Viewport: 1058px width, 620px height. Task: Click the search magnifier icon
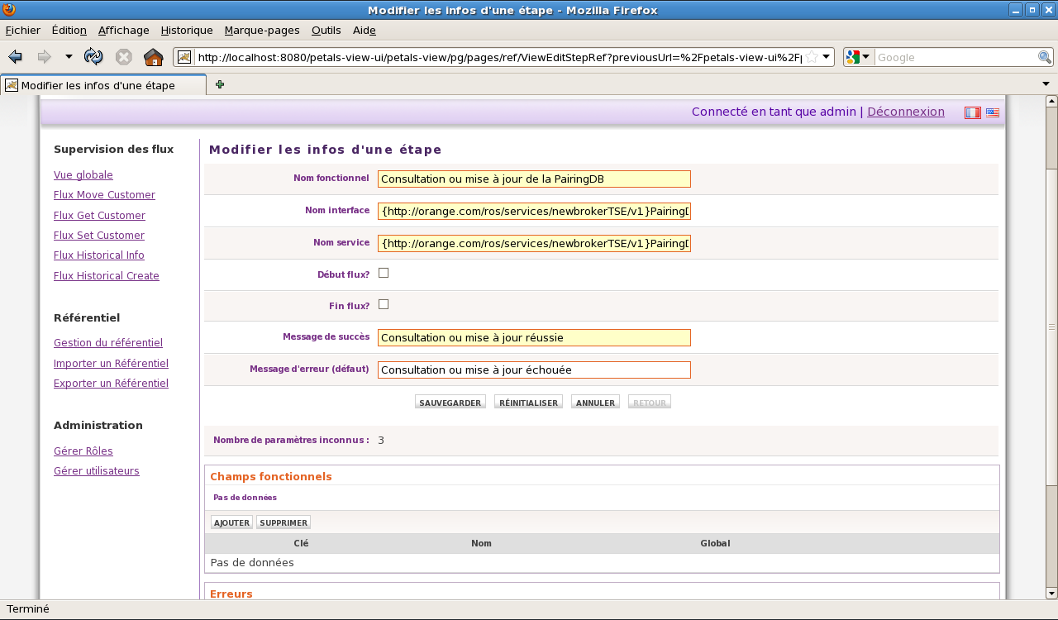click(x=1045, y=57)
